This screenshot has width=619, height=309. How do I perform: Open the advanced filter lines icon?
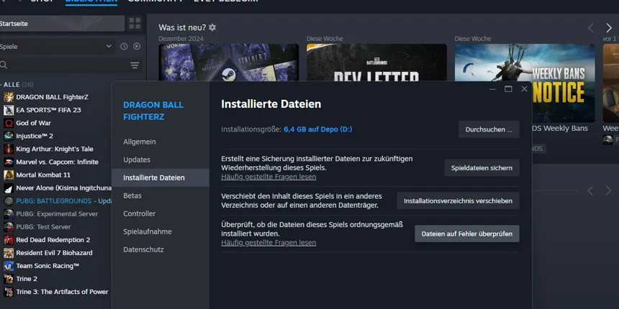135,65
